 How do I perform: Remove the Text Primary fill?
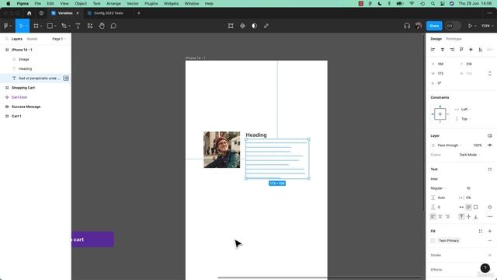point(490,240)
